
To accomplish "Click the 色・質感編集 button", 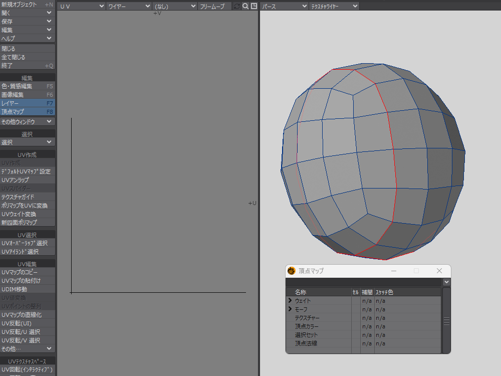I will 28,86.
